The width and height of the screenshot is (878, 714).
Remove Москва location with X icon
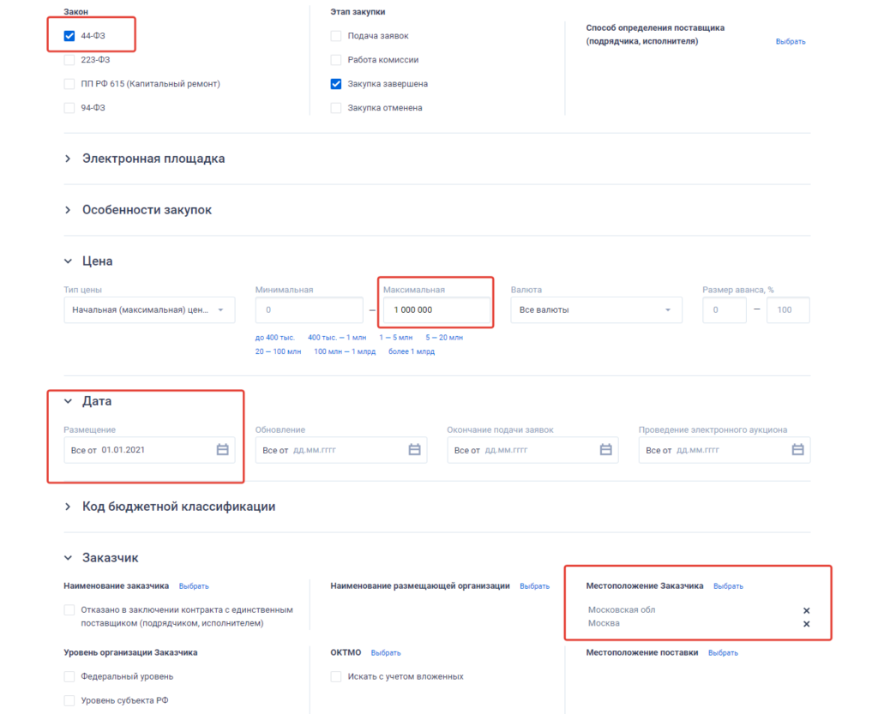tap(806, 624)
